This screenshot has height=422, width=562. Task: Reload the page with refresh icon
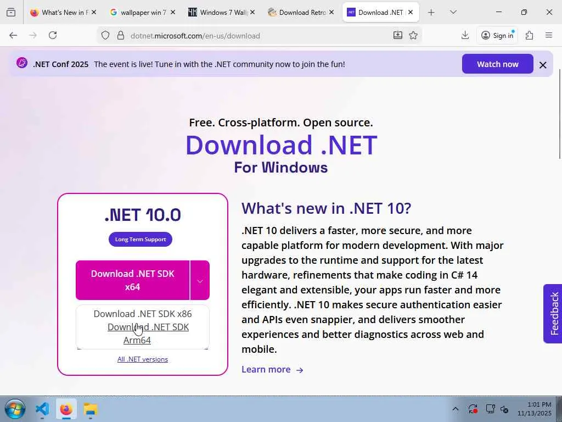[x=53, y=35]
